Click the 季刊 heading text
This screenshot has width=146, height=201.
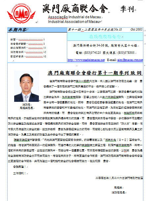click(x=127, y=9)
